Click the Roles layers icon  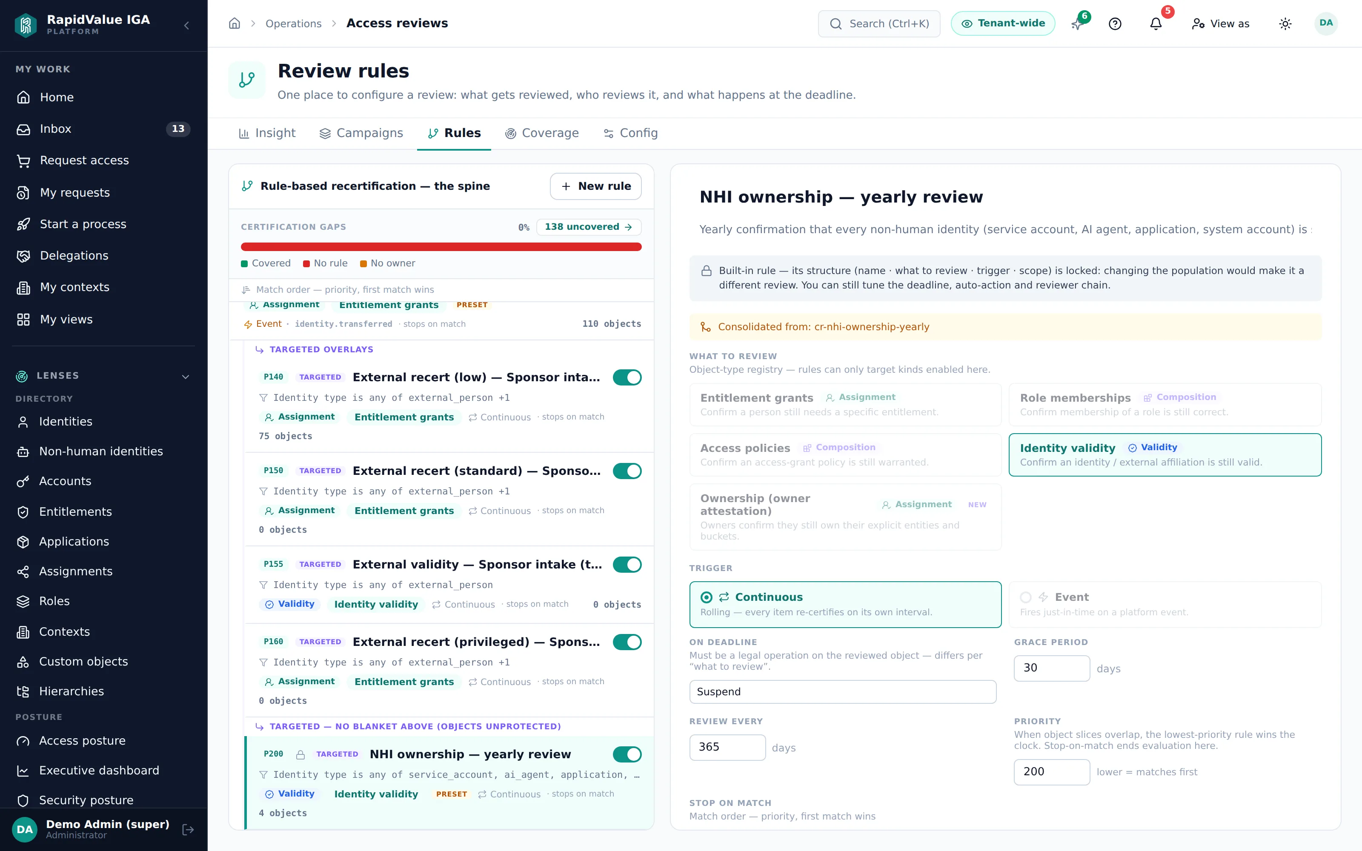(x=23, y=601)
